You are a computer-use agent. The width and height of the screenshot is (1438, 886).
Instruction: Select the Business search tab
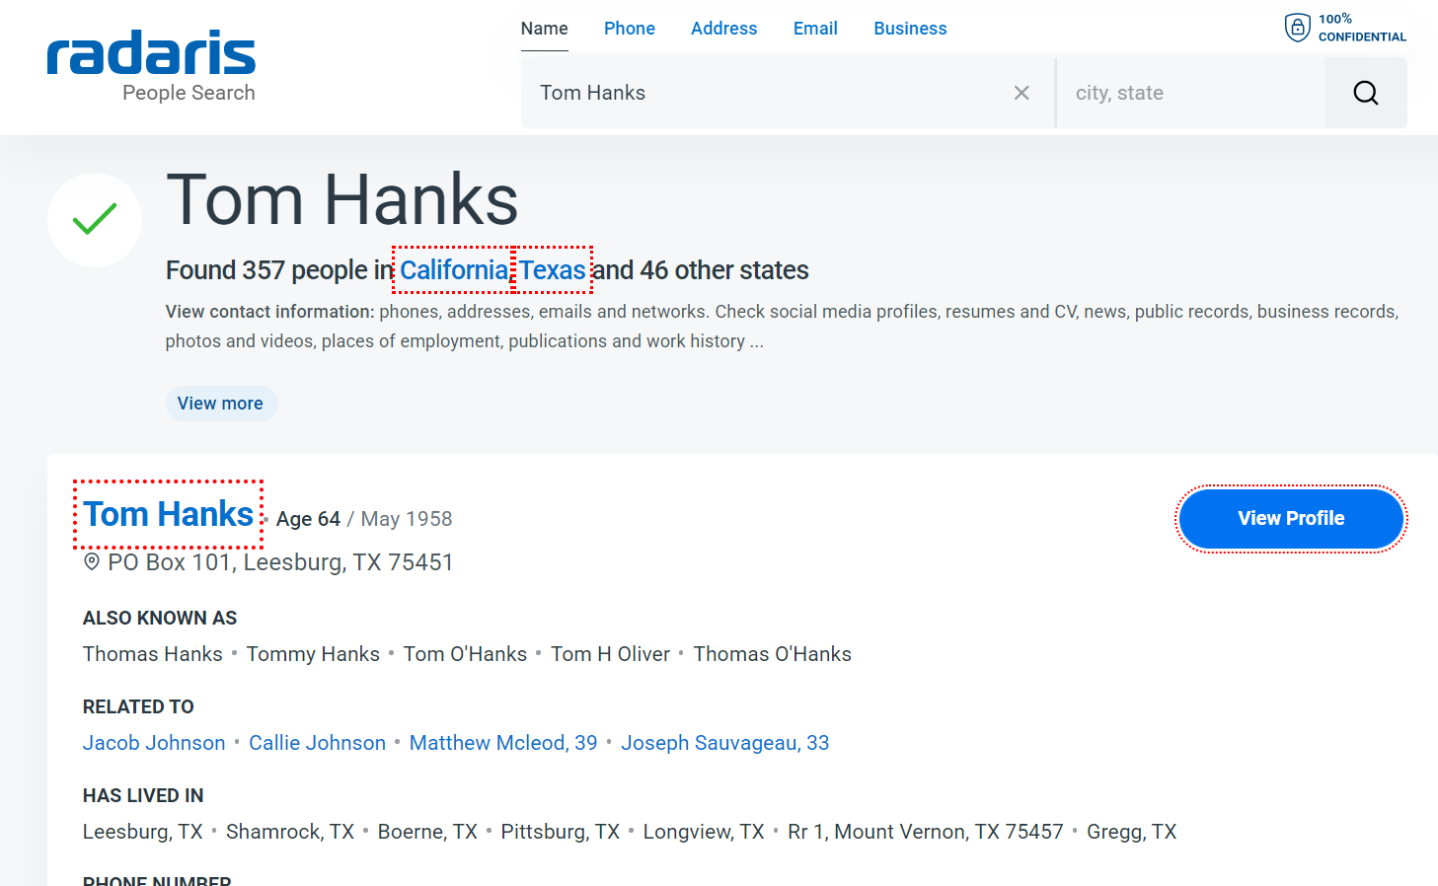[x=909, y=29]
